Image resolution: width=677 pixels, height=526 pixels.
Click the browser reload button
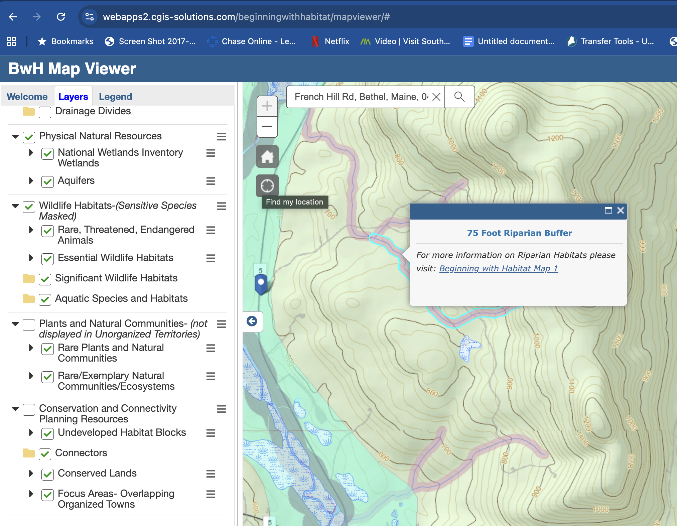coord(61,17)
